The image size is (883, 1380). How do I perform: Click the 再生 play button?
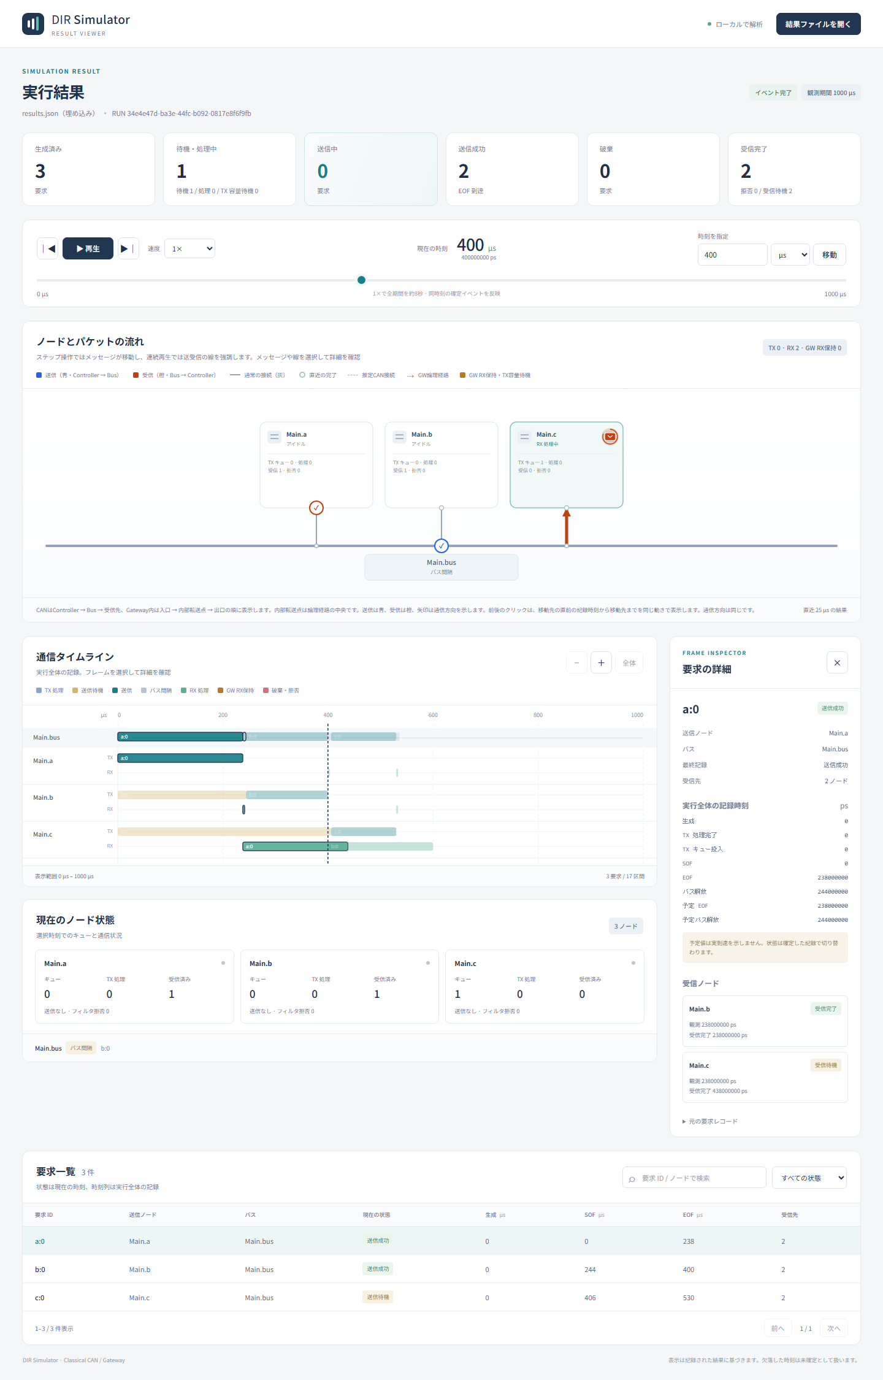coord(88,248)
